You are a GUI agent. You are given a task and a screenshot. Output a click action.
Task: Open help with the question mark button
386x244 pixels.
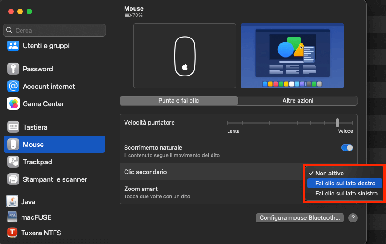(x=353, y=218)
